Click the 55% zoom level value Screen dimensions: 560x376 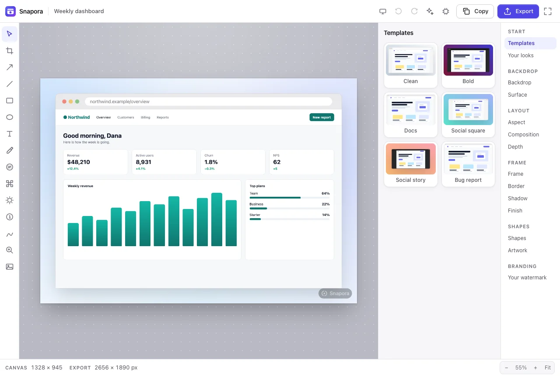(x=521, y=368)
